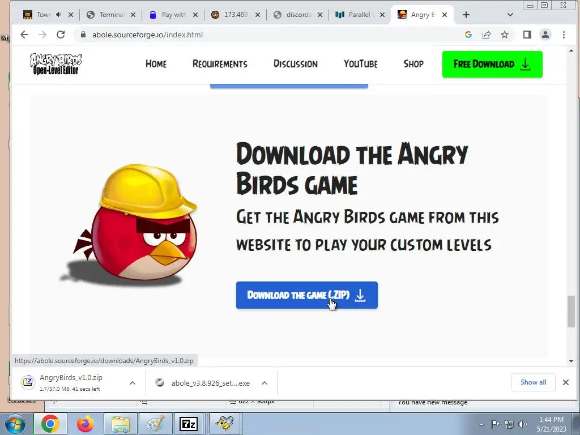Open the browser side panel
Viewport: 580px width, 435px height.
point(527,35)
